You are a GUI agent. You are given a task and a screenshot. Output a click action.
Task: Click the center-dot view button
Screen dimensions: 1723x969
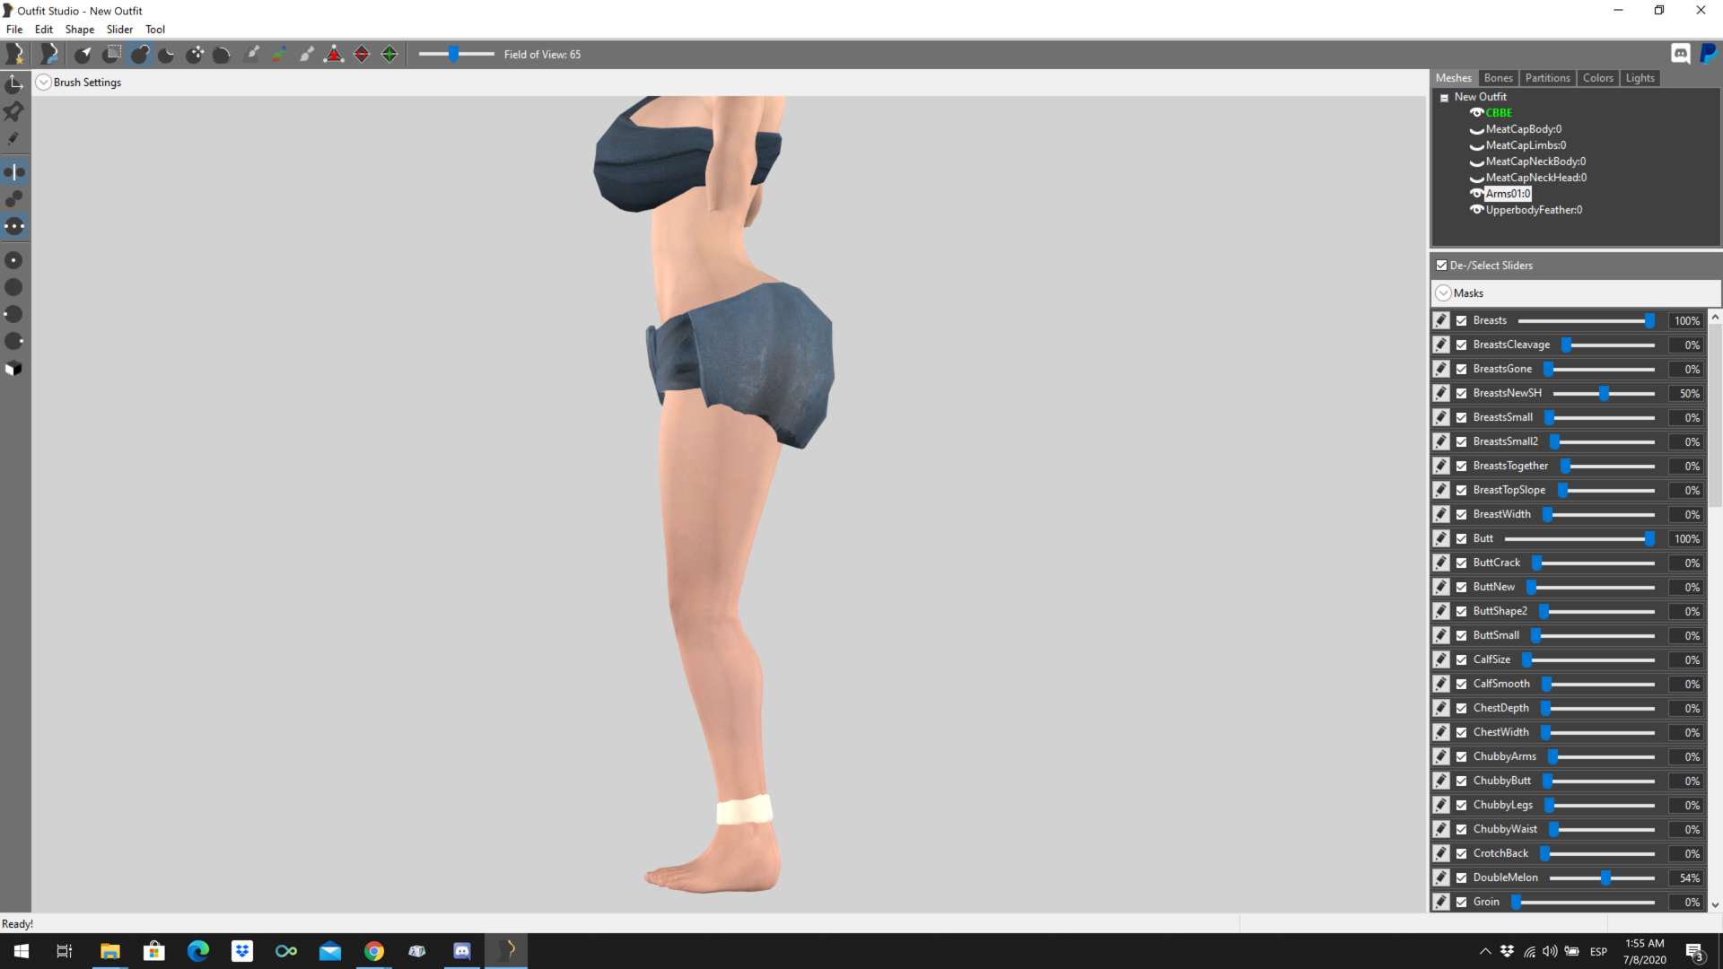(x=14, y=260)
